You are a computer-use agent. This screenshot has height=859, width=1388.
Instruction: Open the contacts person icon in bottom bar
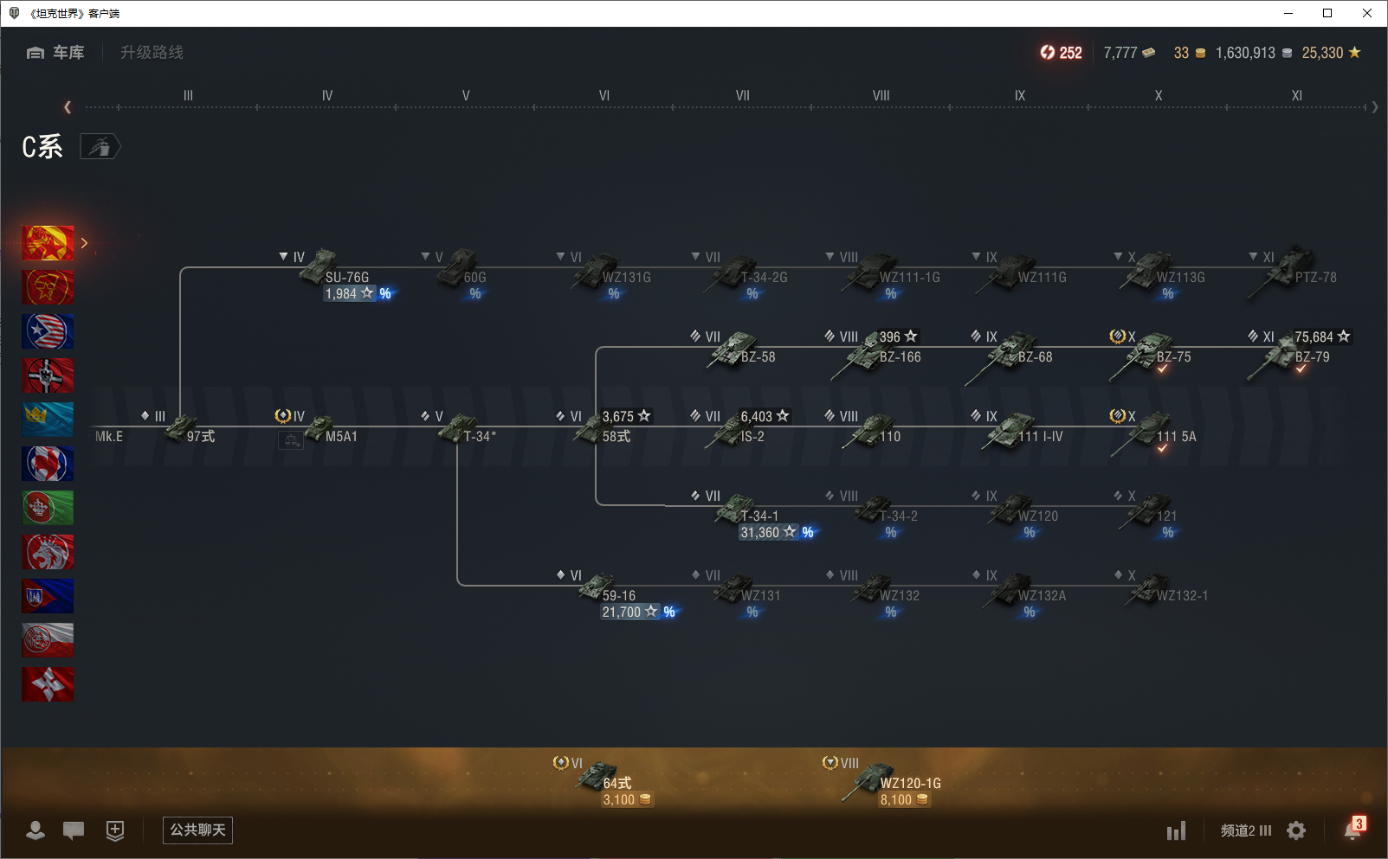[x=36, y=830]
